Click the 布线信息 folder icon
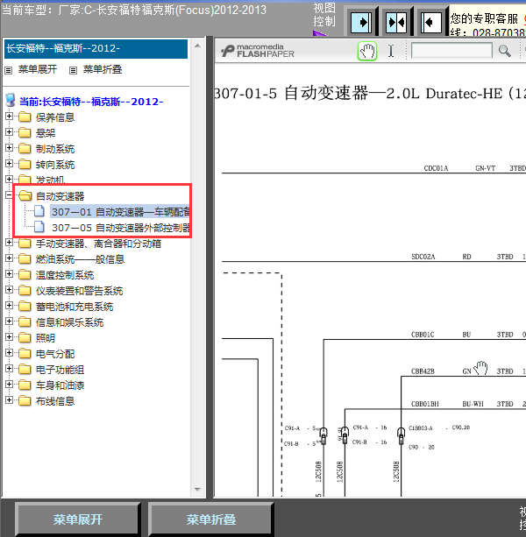 click(25, 400)
